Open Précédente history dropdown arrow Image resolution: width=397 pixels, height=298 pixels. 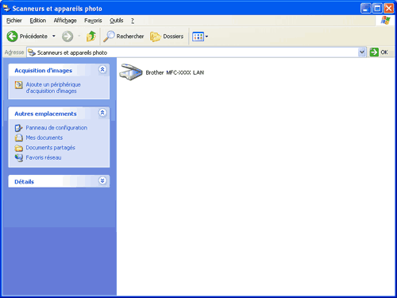54,36
